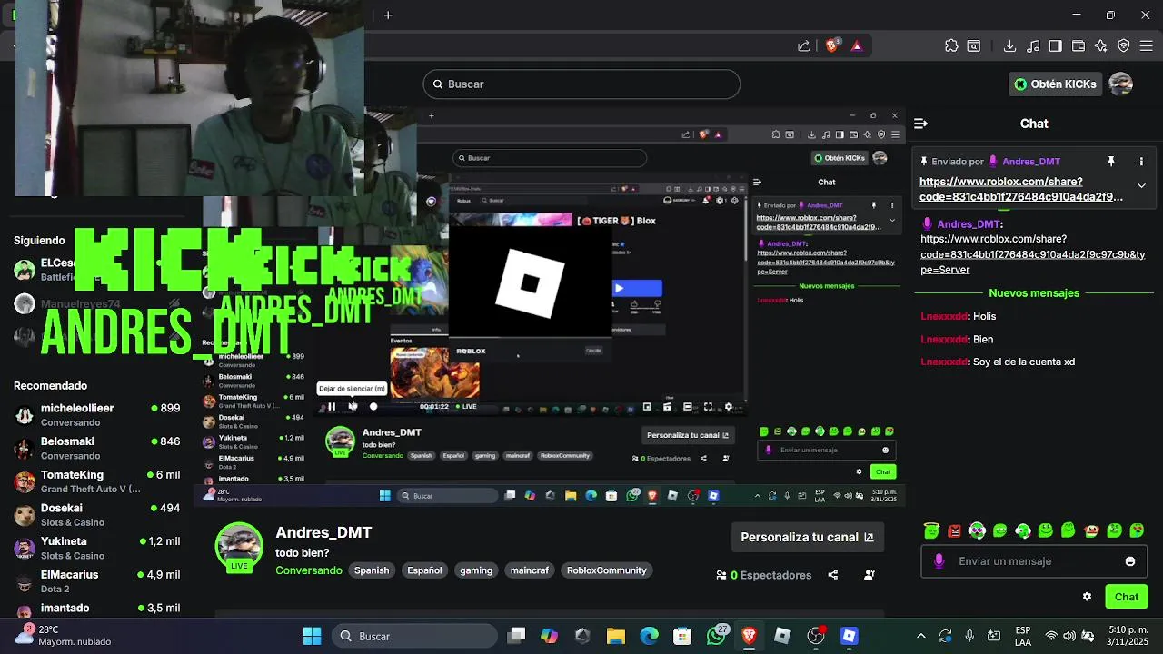Open the video player settings gear
The height and width of the screenshot is (654, 1163).
[728, 407]
